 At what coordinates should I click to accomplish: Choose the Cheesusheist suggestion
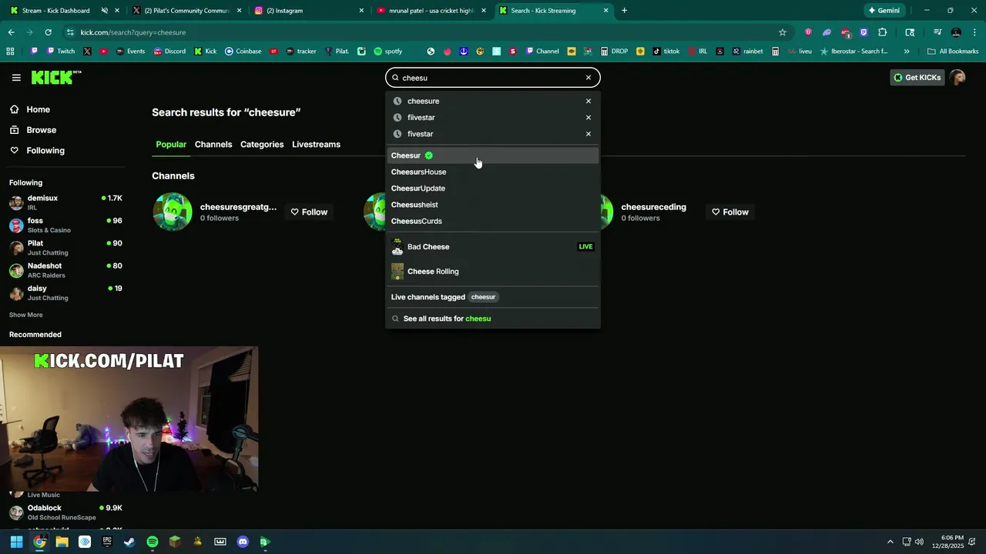[493, 205]
